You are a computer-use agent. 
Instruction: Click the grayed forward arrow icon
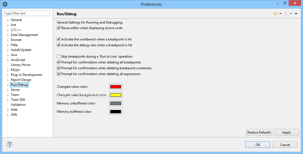click(286, 14)
